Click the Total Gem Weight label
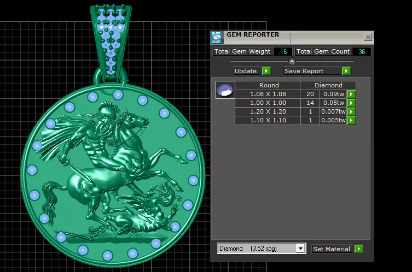Viewport: 412px width, 272px height. 242,51
